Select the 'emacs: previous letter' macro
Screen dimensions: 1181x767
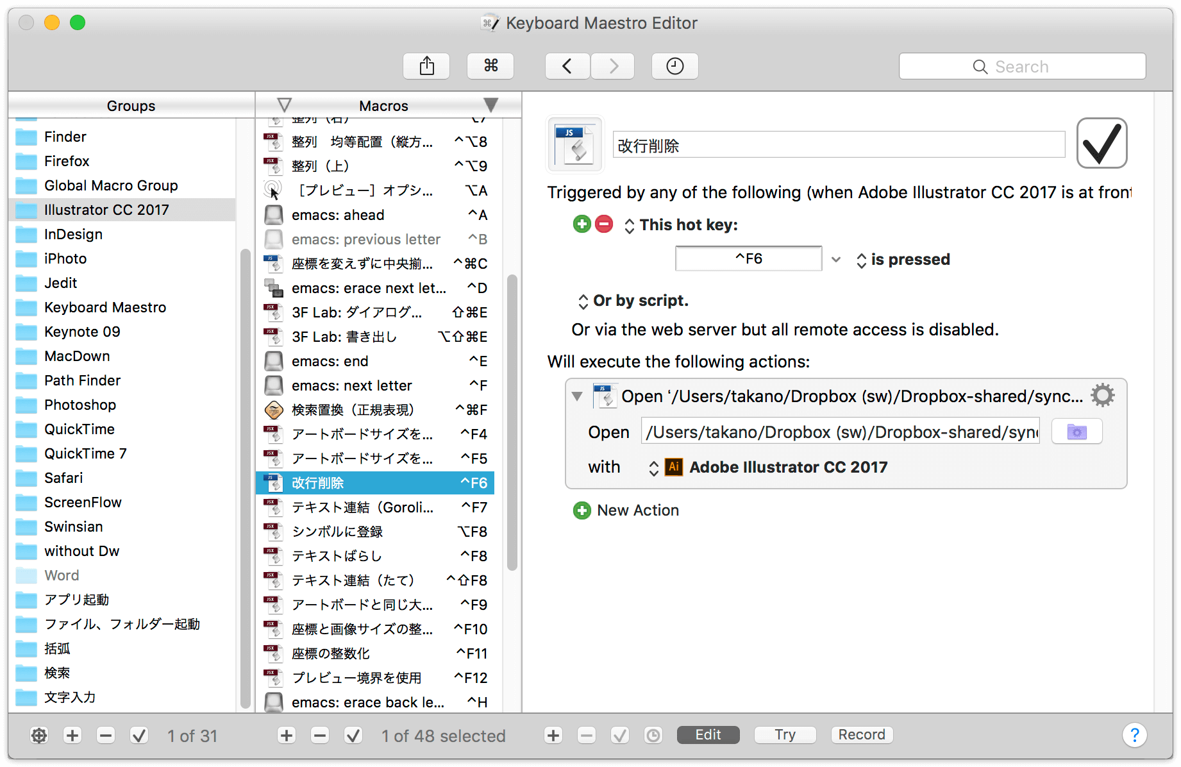(x=375, y=239)
